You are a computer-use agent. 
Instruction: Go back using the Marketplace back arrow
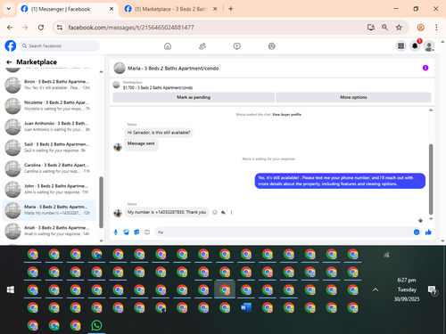click(x=9, y=62)
